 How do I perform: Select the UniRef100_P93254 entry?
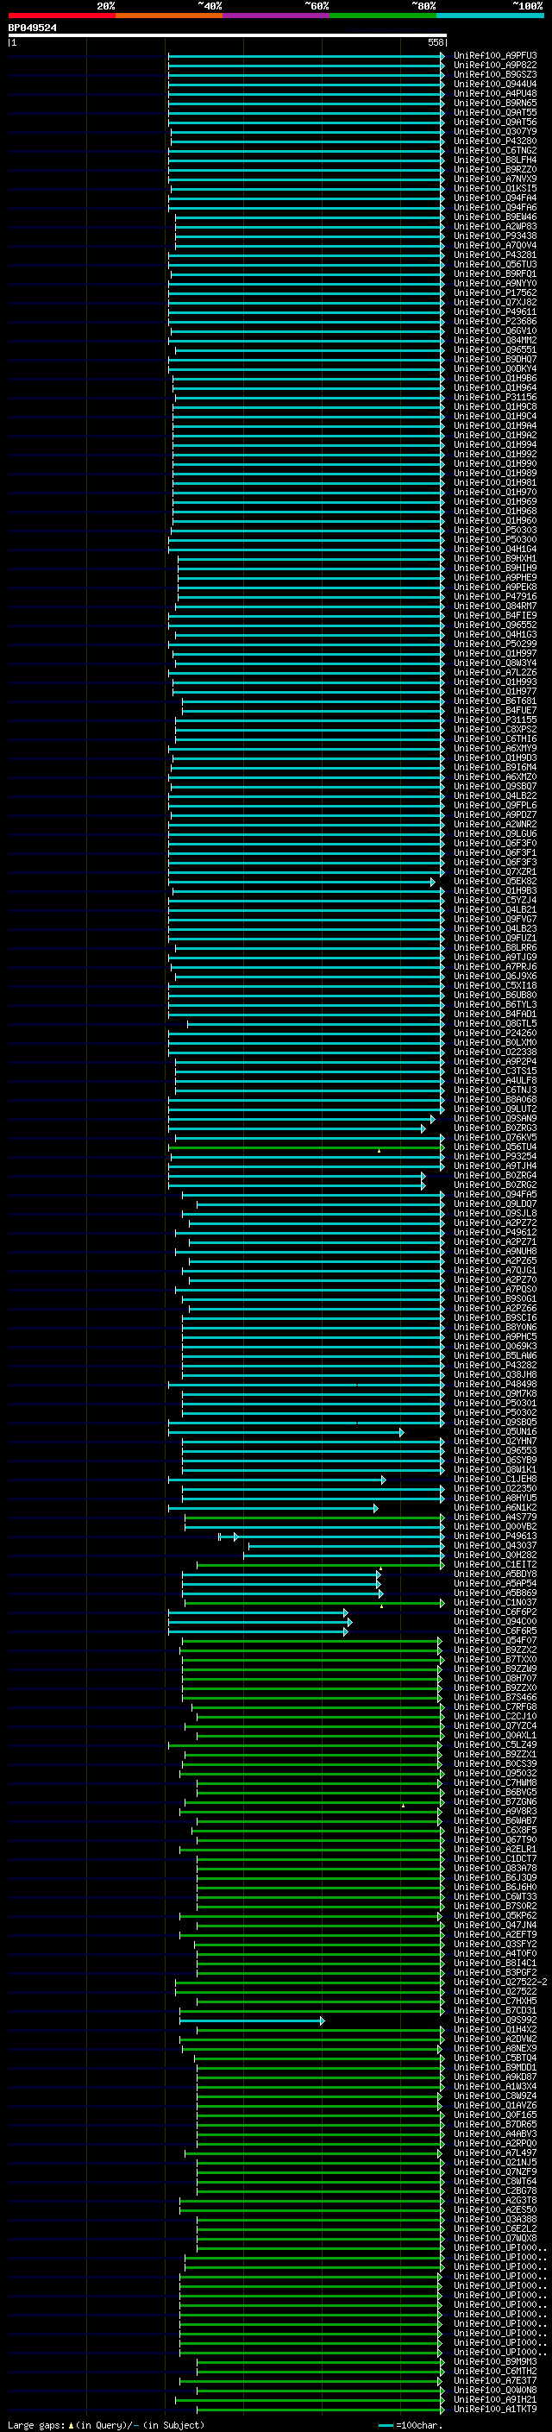(x=494, y=1157)
